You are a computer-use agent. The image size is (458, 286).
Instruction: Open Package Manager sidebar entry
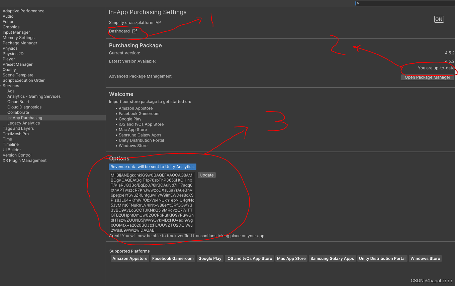[x=20, y=43]
